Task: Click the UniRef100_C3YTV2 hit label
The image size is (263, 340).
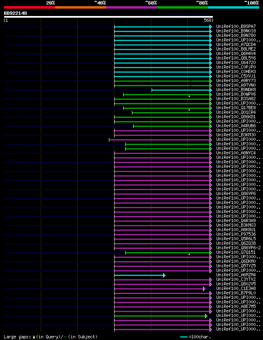Action: click(x=236, y=280)
